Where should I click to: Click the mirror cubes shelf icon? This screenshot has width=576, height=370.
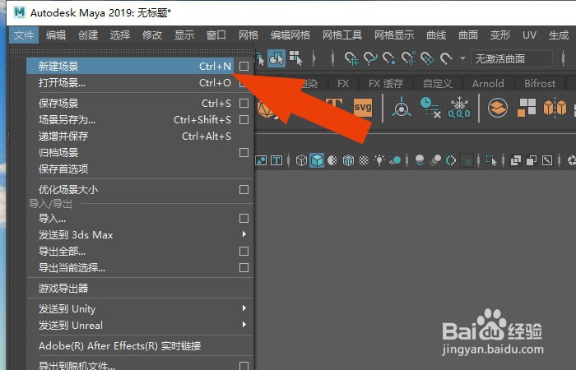click(x=555, y=108)
